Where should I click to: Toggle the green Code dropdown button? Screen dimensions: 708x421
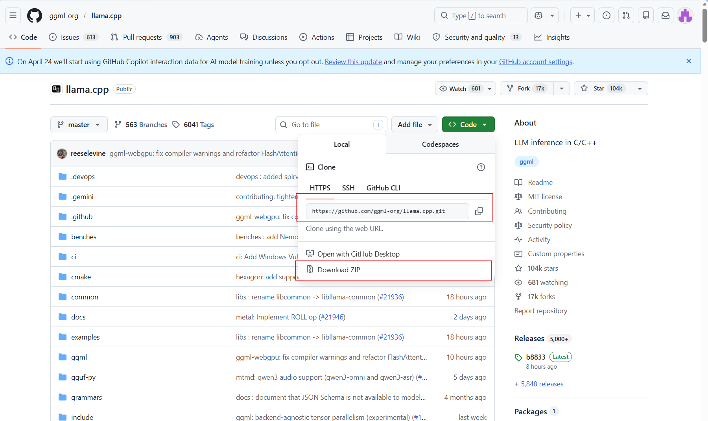[x=468, y=125]
